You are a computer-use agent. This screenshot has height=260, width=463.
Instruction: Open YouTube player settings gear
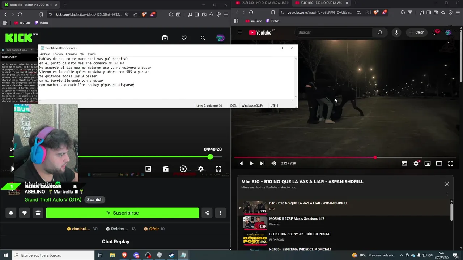pyautogui.click(x=416, y=164)
